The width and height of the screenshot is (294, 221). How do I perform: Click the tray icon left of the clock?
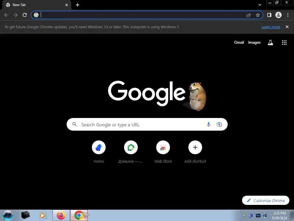(x=265, y=216)
